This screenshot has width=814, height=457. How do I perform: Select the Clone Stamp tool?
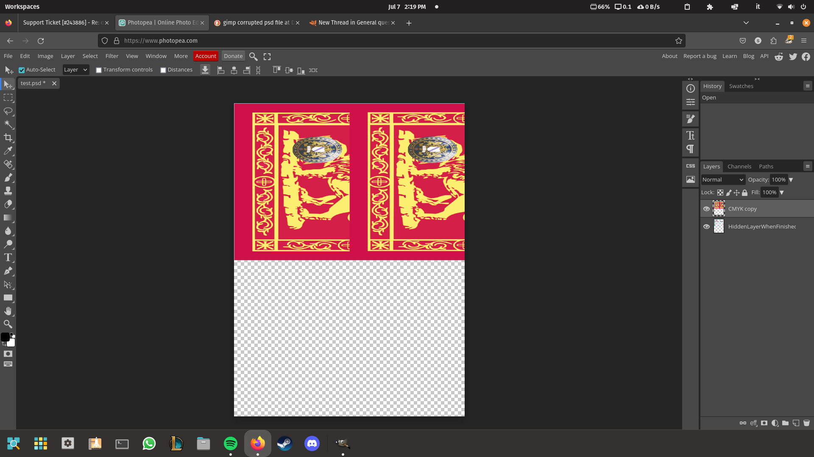click(x=8, y=191)
